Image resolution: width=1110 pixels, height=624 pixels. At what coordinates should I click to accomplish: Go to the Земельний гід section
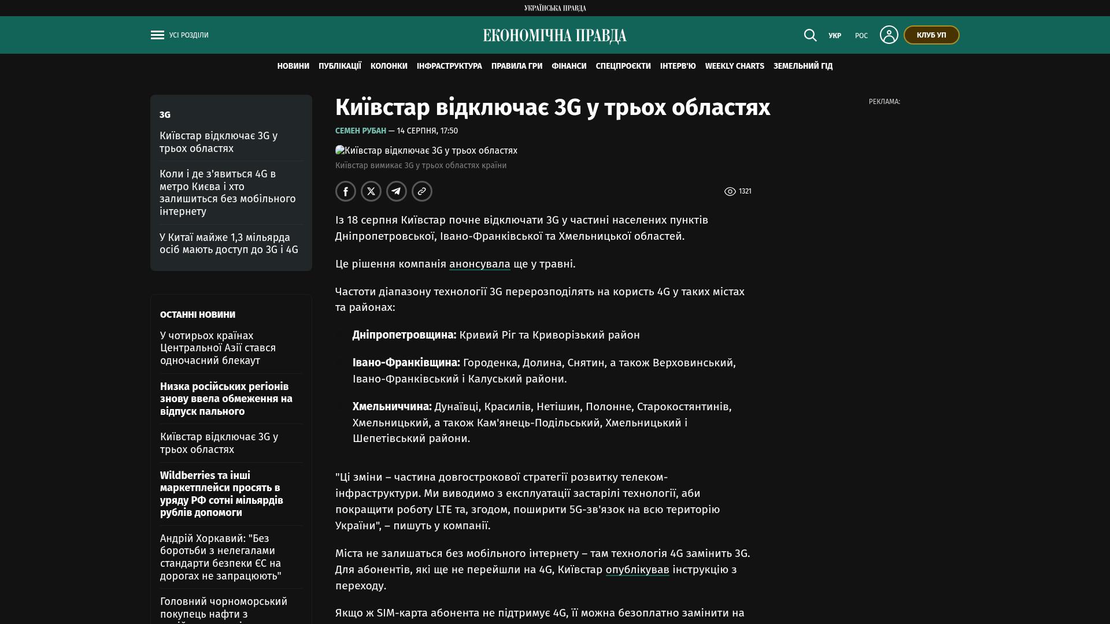click(x=803, y=66)
